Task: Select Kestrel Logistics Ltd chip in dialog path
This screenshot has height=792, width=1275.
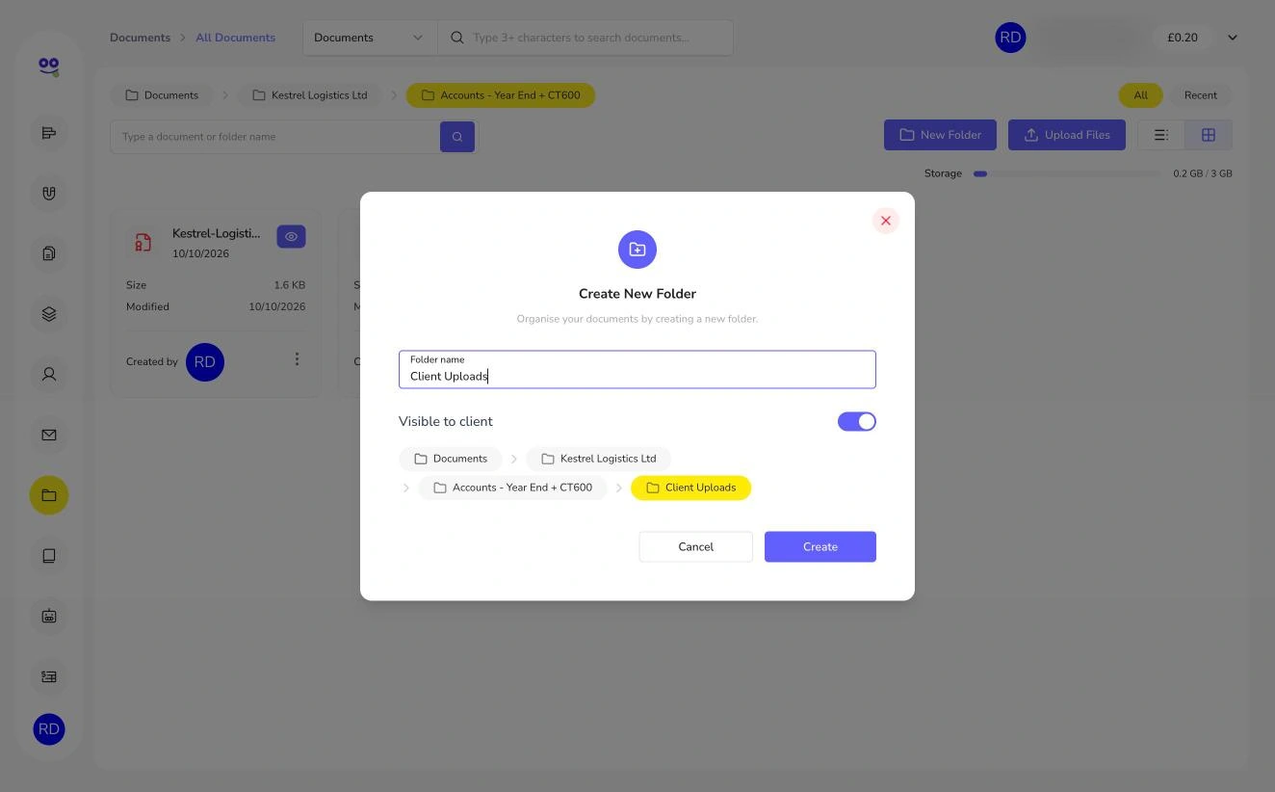Action: (598, 459)
